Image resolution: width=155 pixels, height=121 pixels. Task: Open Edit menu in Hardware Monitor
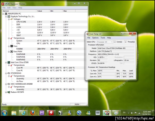[x=9, y=8]
